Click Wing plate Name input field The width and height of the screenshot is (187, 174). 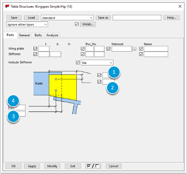156,49
